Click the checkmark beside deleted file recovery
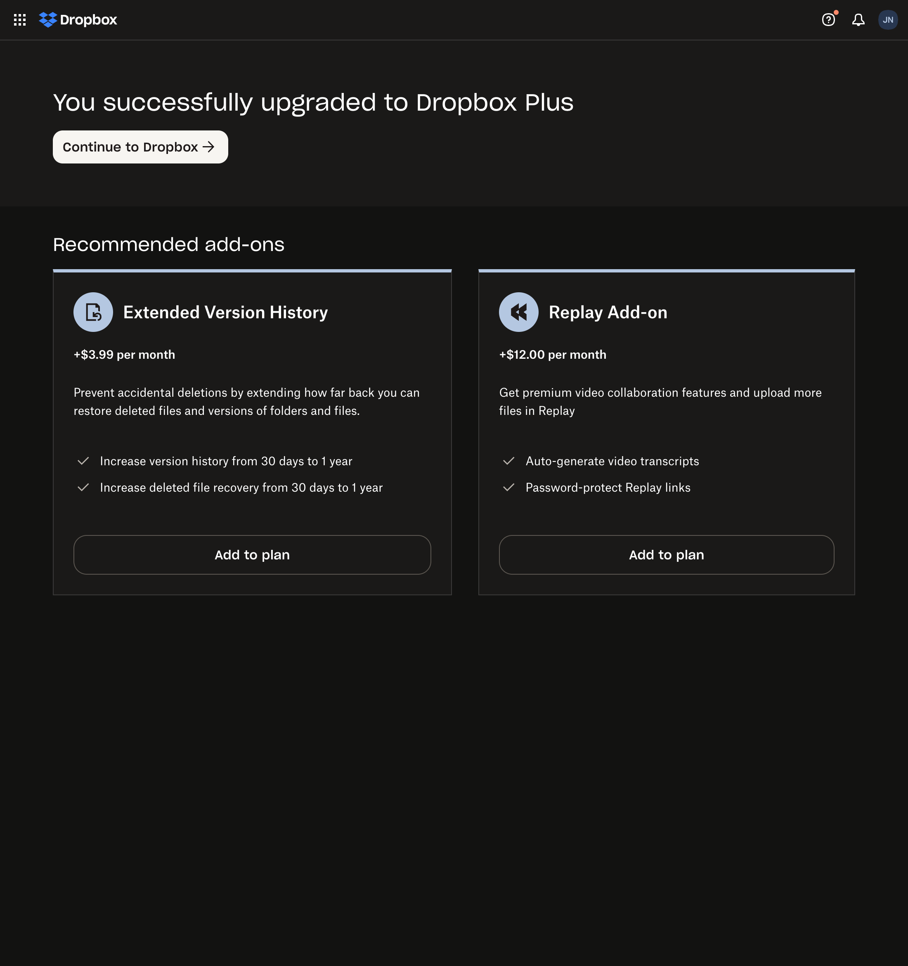The height and width of the screenshot is (966, 908). pyautogui.click(x=83, y=488)
